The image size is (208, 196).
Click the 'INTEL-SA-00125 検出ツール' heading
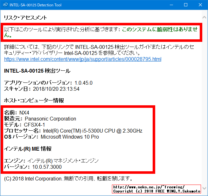click(x=37, y=71)
